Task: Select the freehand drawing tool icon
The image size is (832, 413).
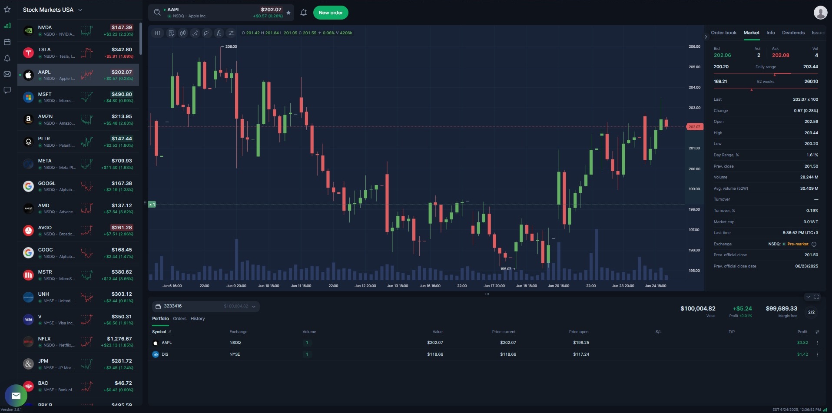Action: point(206,33)
